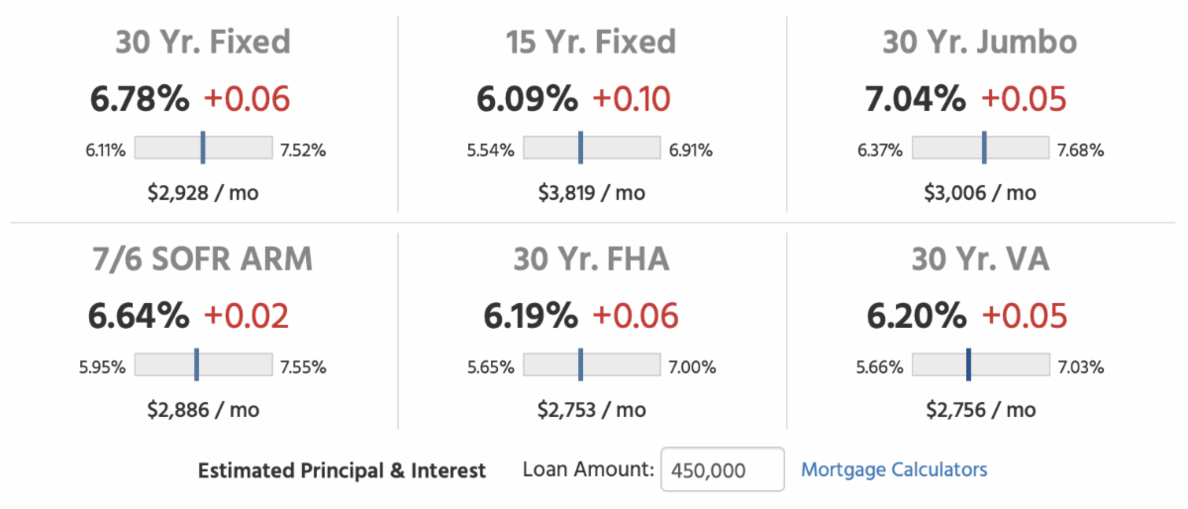Open the 15 Yr. Fixed rate heading
Screen dimensions: 1188x509
click(591, 42)
